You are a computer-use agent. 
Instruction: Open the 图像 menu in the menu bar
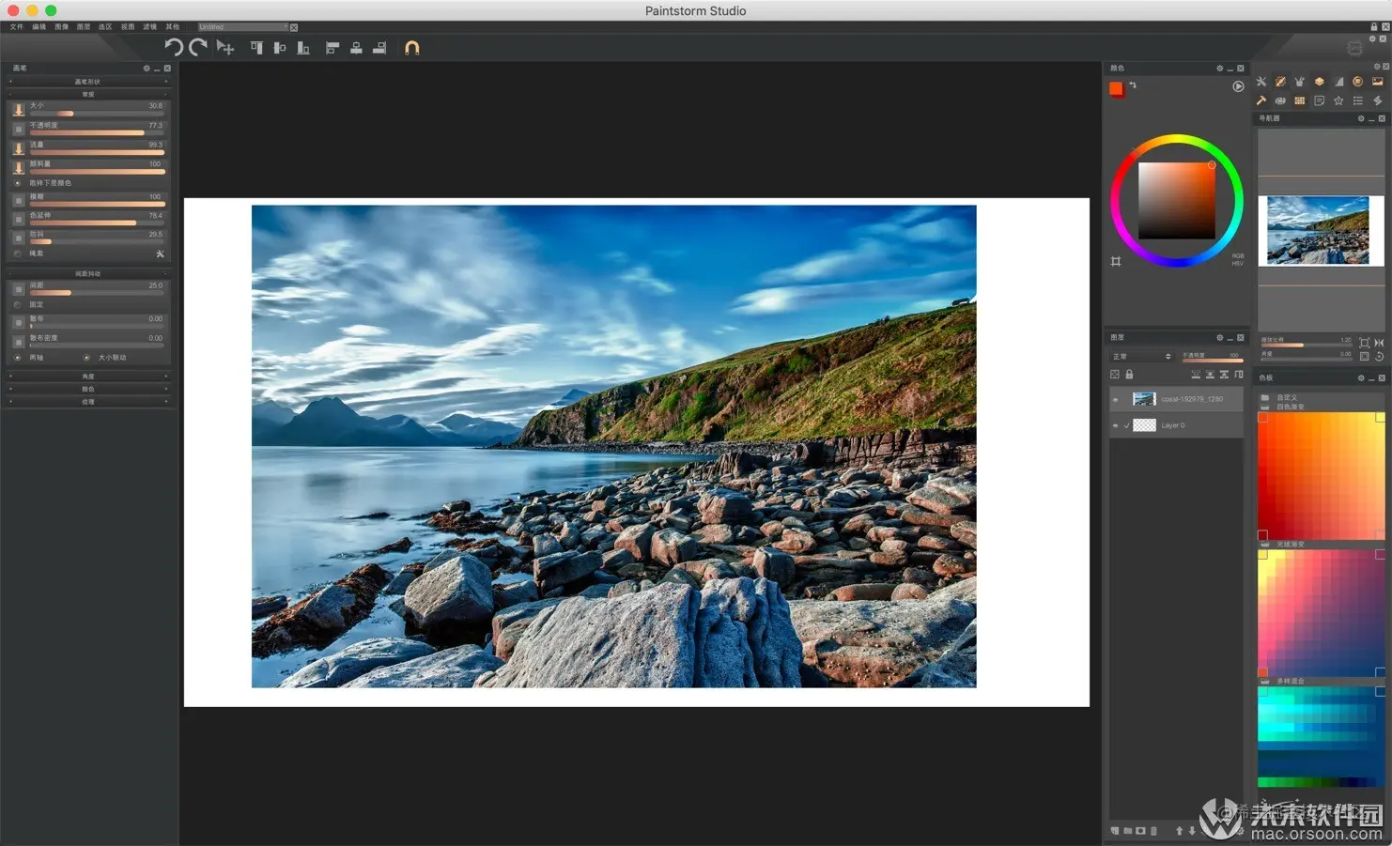[60, 26]
